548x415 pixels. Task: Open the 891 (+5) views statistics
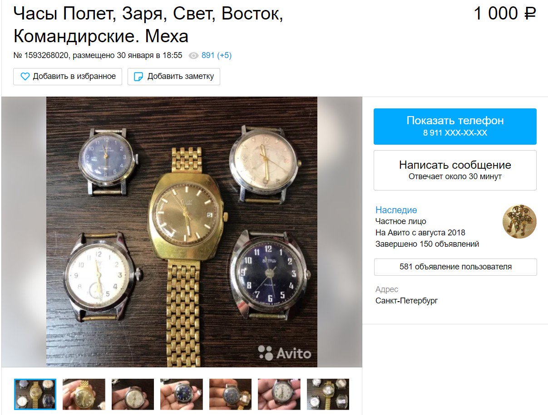pyautogui.click(x=217, y=55)
